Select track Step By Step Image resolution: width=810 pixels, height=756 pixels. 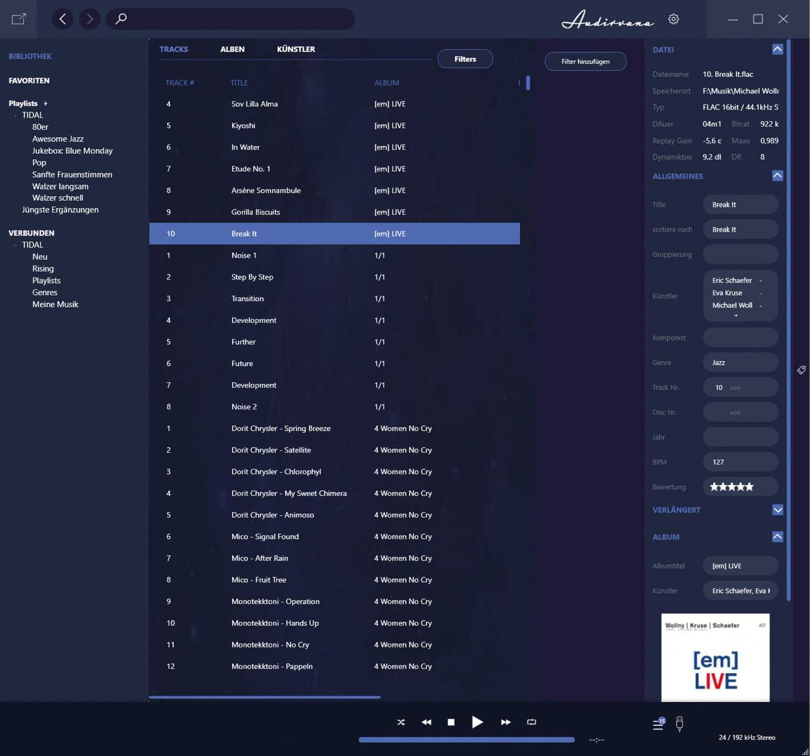(x=334, y=277)
